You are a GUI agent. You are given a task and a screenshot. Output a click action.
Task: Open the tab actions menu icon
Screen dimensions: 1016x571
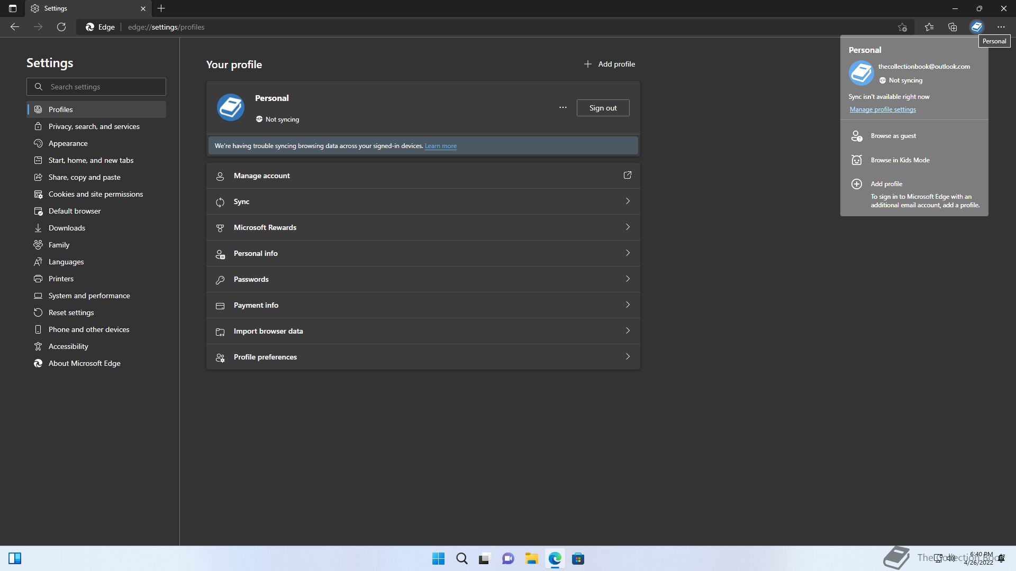click(13, 8)
